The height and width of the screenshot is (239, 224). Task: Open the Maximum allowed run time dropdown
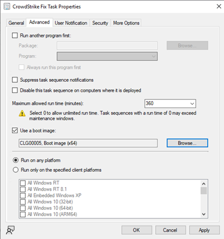pyautogui.click(x=192, y=103)
